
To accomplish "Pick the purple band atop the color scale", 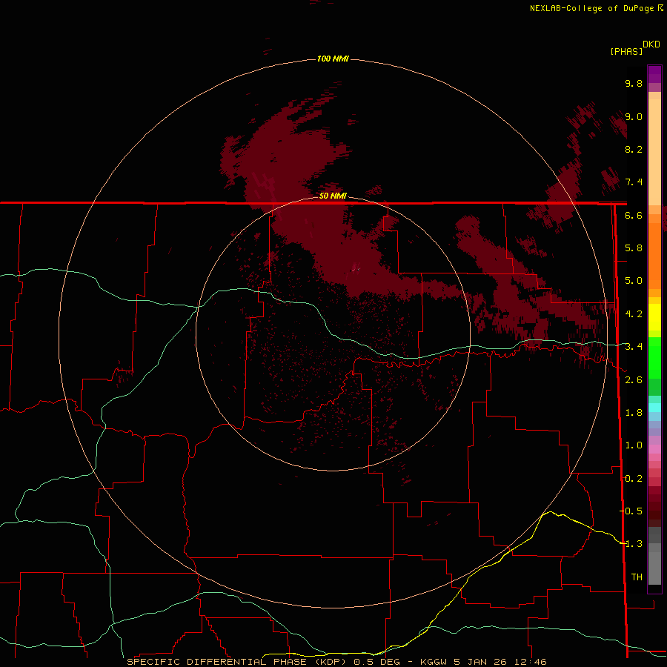I will coord(654,74).
